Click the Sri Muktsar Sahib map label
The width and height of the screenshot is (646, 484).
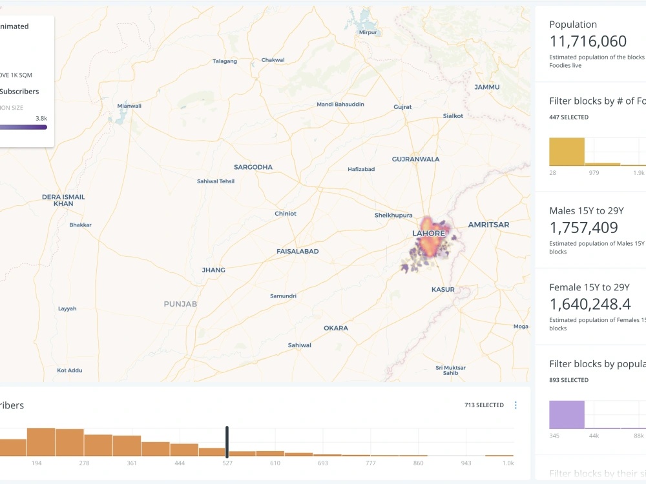(450, 370)
